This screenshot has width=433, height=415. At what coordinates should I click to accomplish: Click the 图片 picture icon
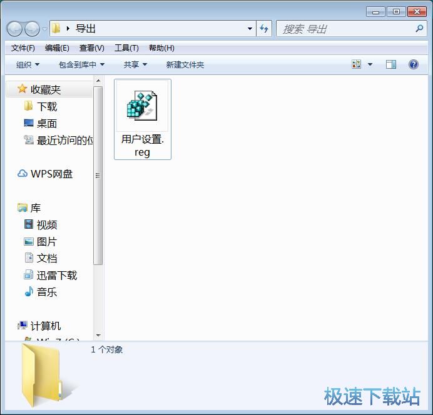point(29,241)
